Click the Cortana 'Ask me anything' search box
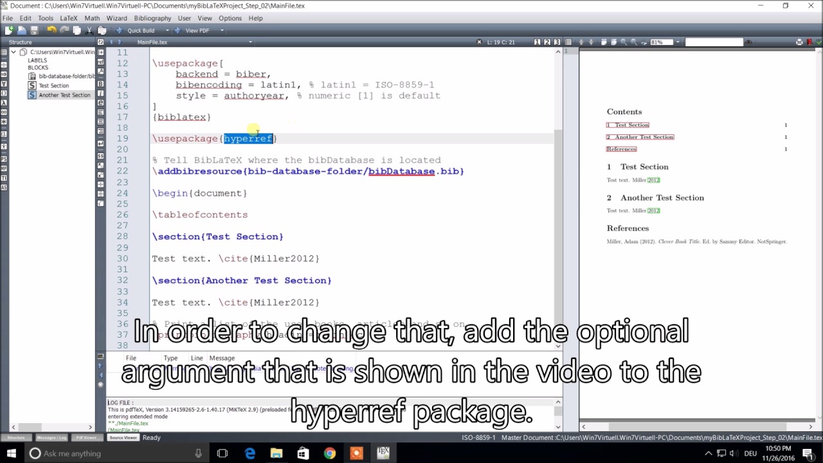 click(x=116, y=453)
